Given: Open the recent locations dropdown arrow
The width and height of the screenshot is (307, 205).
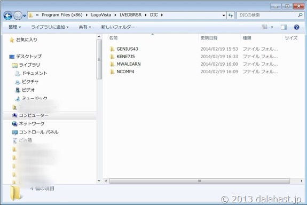Looking at the screenshot, I should (25, 15).
